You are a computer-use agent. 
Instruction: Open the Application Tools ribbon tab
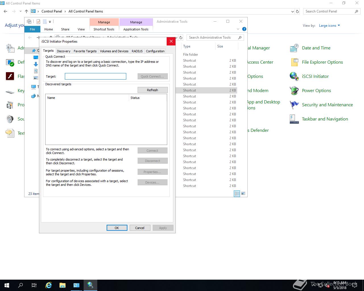pos(136,29)
